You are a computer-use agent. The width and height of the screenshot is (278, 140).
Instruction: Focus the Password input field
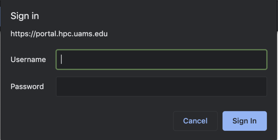161,87
